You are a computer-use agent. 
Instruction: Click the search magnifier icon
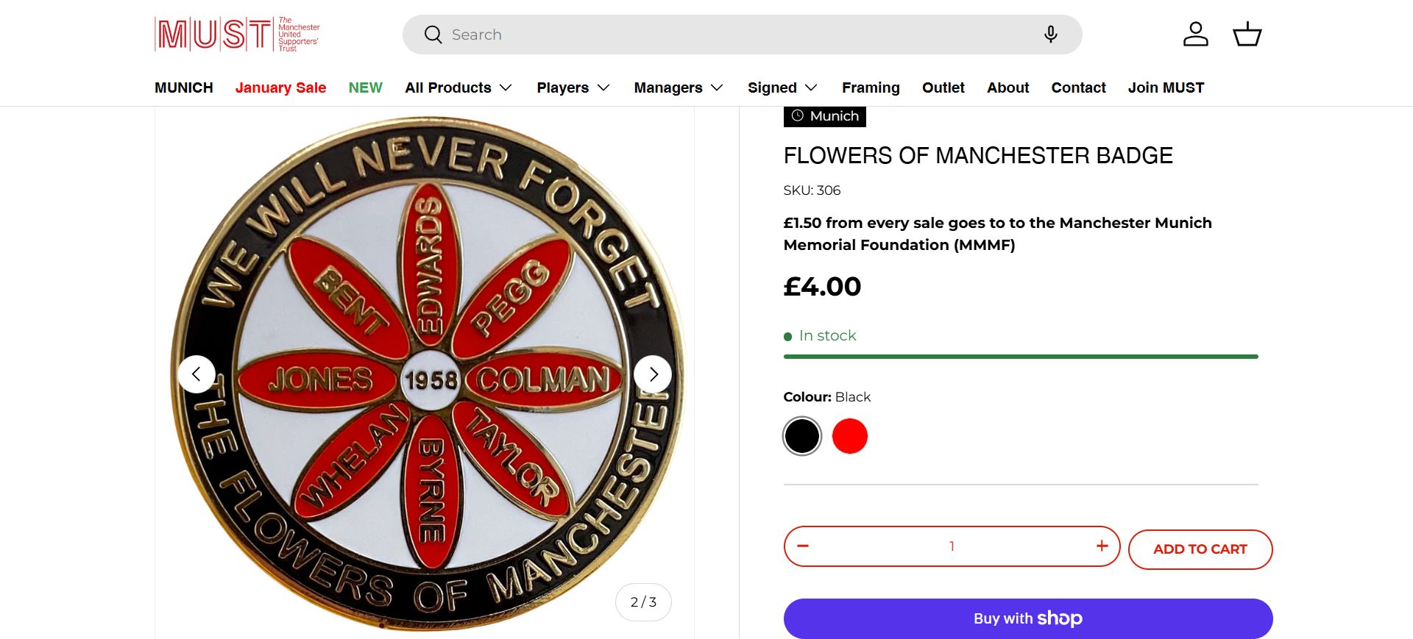pos(433,35)
